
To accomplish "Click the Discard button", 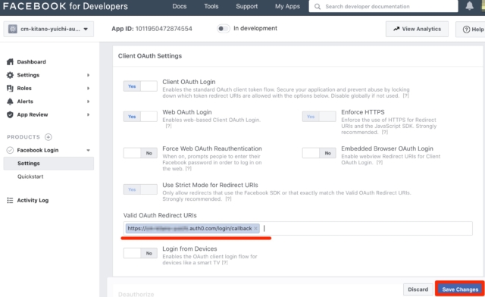I will point(418,289).
